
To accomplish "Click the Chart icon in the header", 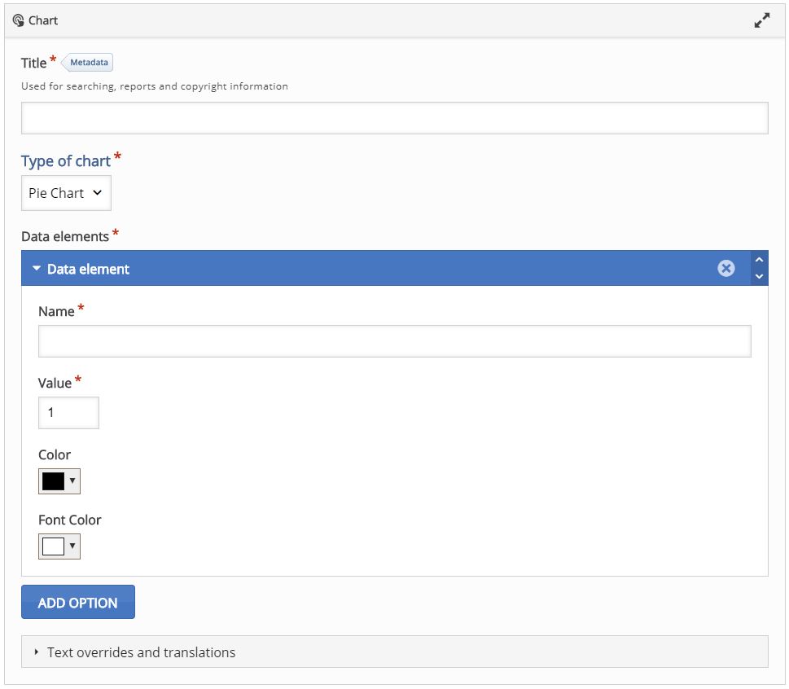I will click(19, 20).
